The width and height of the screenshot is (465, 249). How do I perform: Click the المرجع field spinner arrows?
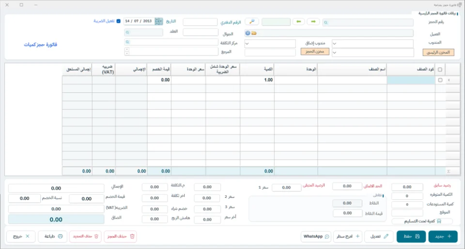click(x=127, y=52)
